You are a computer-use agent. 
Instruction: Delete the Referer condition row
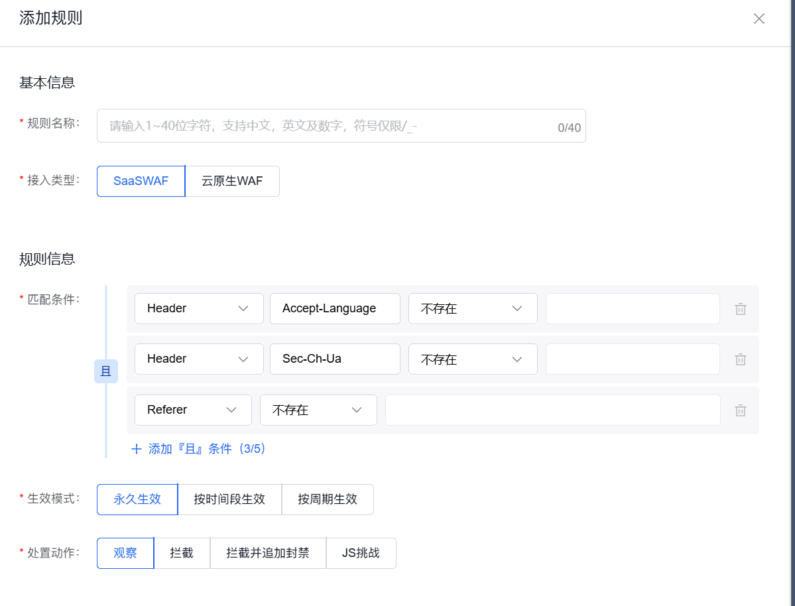point(740,410)
